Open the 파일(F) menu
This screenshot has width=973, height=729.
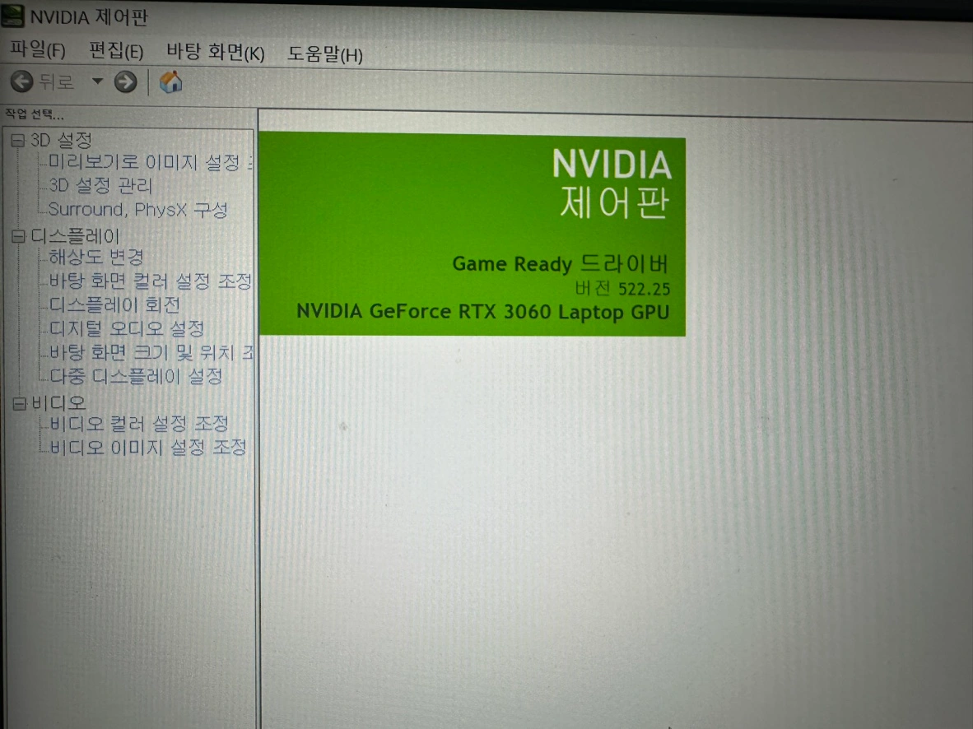click(38, 50)
